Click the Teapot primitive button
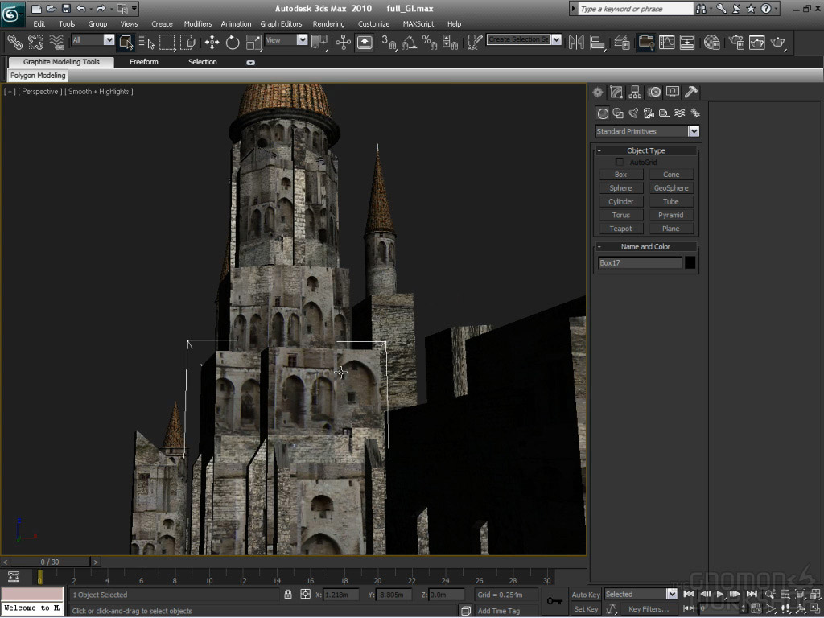The image size is (824, 618). pos(620,229)
